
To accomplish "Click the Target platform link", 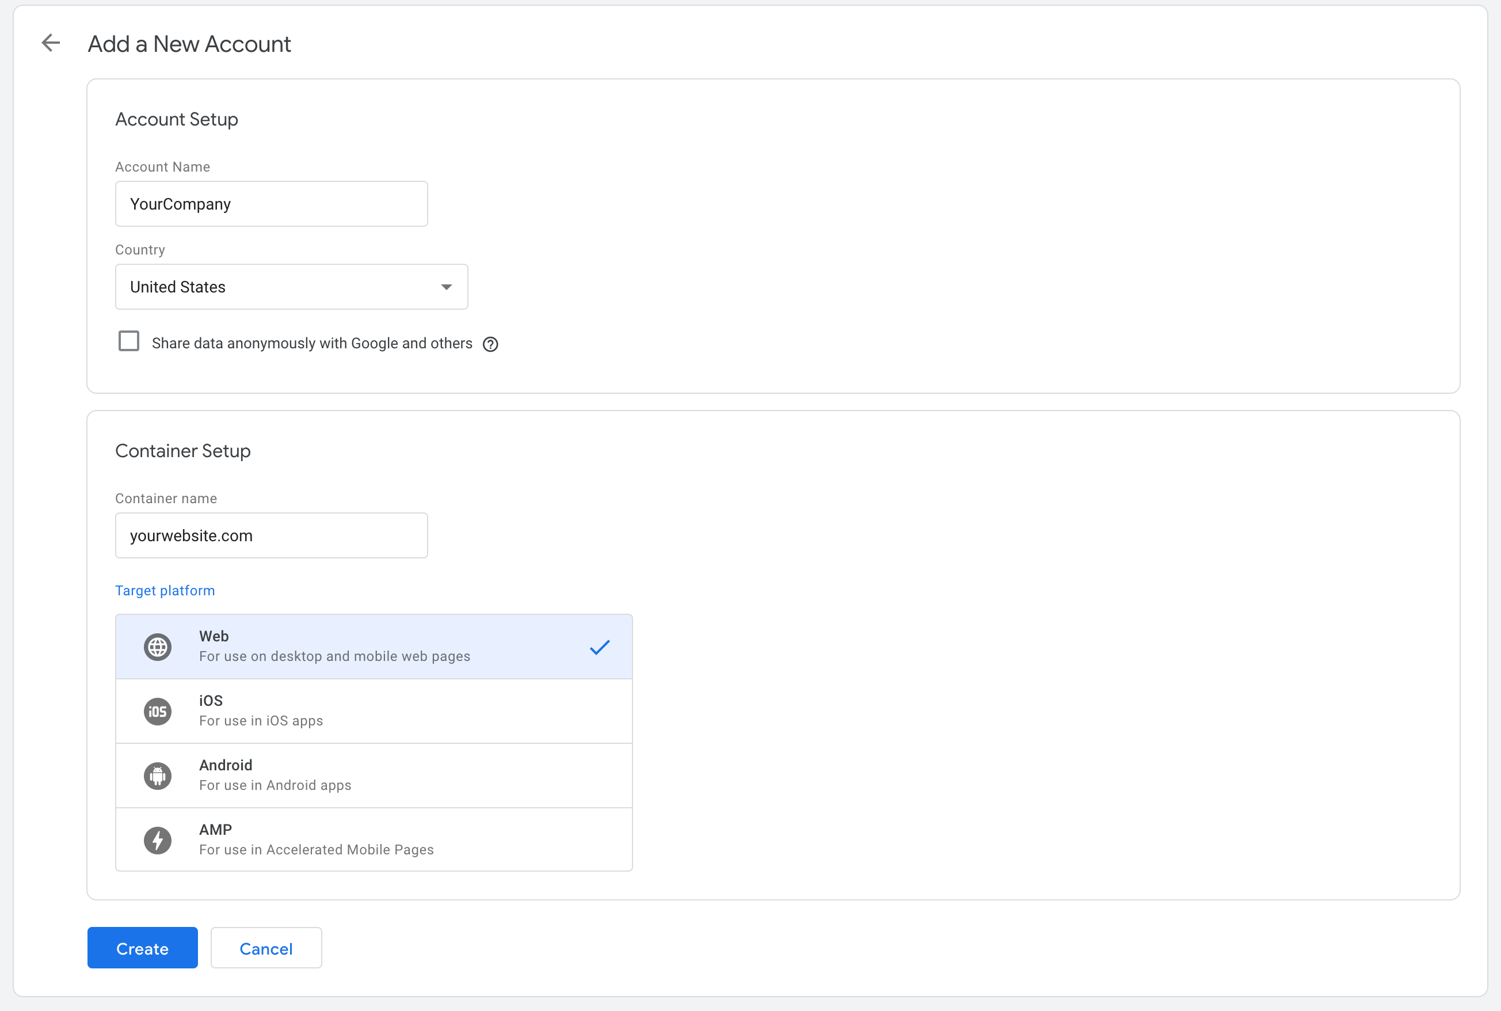I will tap(165, 591).
